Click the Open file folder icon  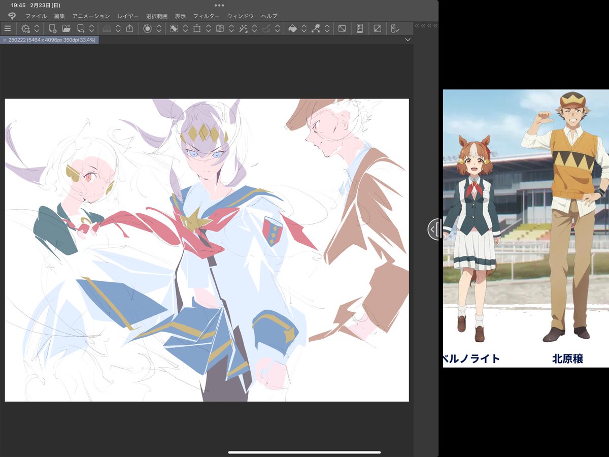[x=66, y=29]
